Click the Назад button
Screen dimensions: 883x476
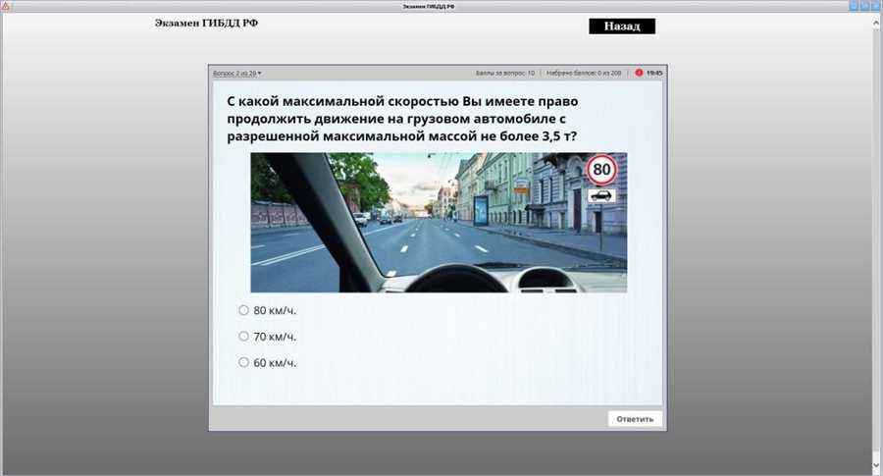[x=622, y=26]
